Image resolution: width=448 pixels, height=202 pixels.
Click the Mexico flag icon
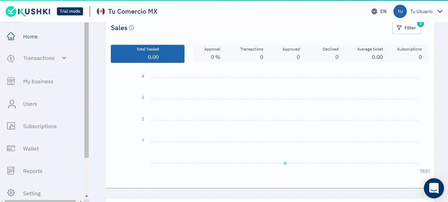tap(101, 11)
